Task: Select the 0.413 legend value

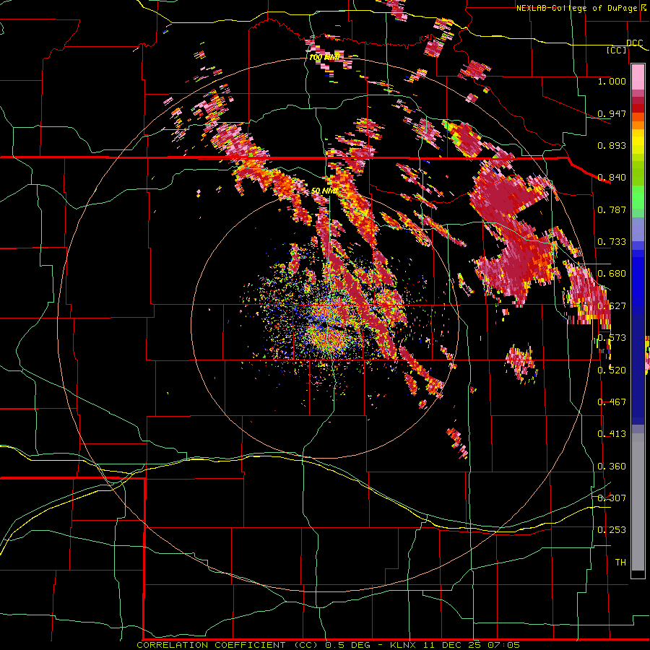Action: pyautogui.click(x=612, y=433)
